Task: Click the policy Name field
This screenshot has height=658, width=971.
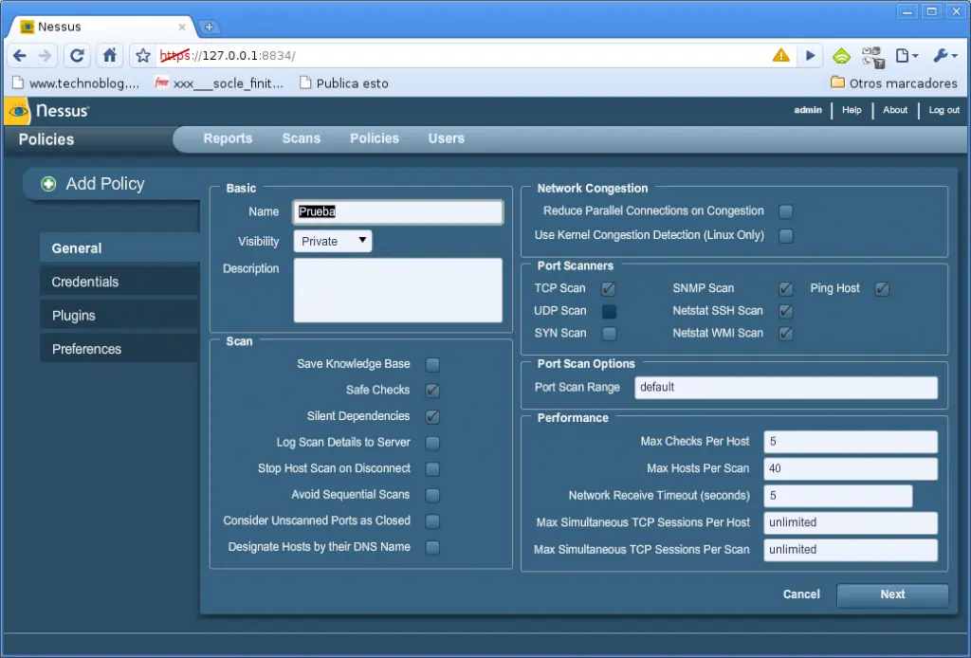Action: click(397, 211)
